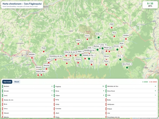Click the Viștea list row
The image size is (159, 119).
[x=79, y=95]
